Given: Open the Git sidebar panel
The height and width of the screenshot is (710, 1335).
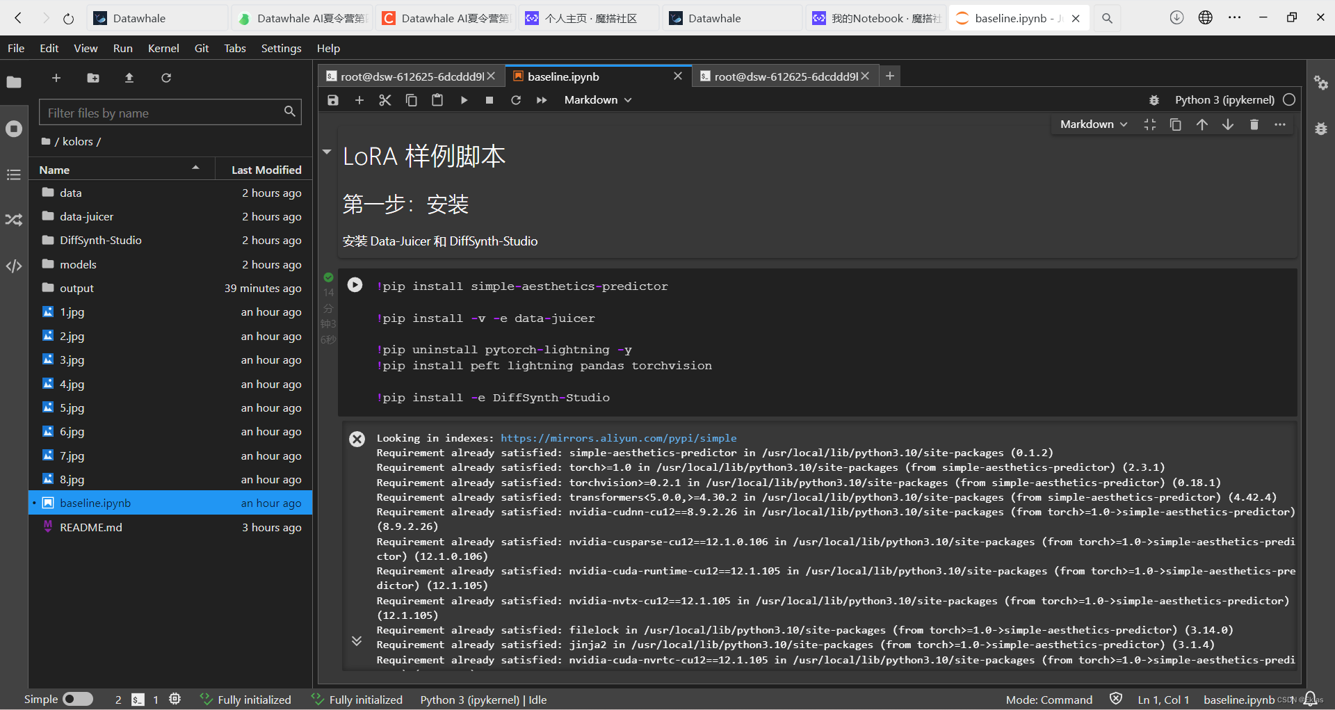Looking at the screenshot, I should click(14, 220).
